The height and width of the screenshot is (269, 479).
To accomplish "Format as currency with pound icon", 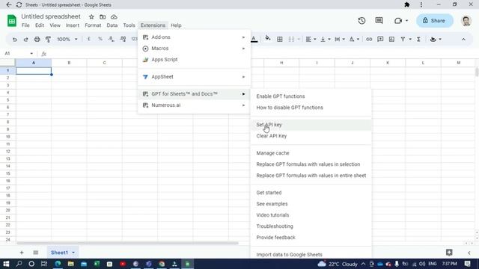I will coord(88,39).
